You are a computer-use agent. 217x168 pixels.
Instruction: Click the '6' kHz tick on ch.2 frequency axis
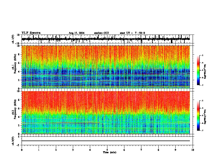point(19,108)
